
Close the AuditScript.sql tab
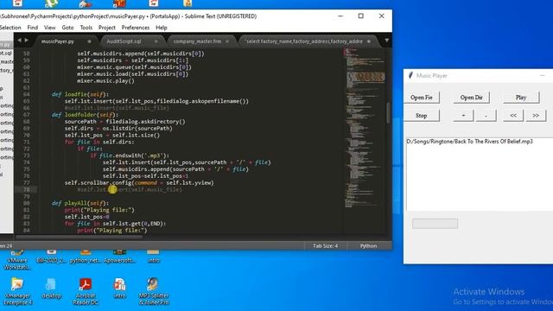tap(156, 41)
